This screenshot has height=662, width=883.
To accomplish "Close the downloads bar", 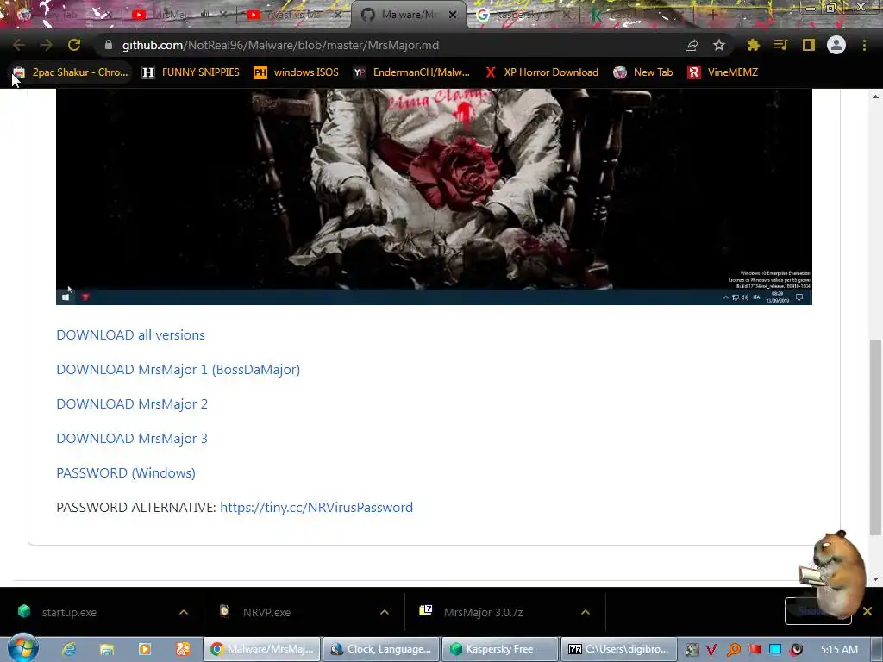I will click(867, 611).
